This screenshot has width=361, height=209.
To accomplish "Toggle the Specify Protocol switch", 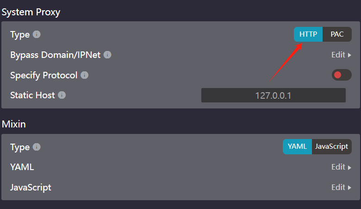I will (x=342, y=75).
